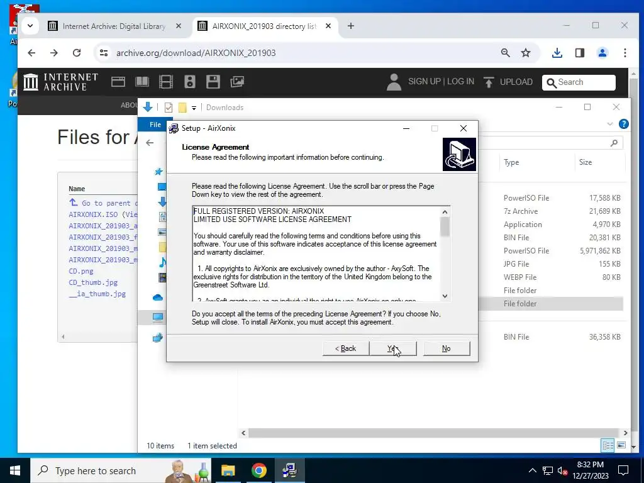
Task: Open the Web archive icon
Action: coord(118,82)
